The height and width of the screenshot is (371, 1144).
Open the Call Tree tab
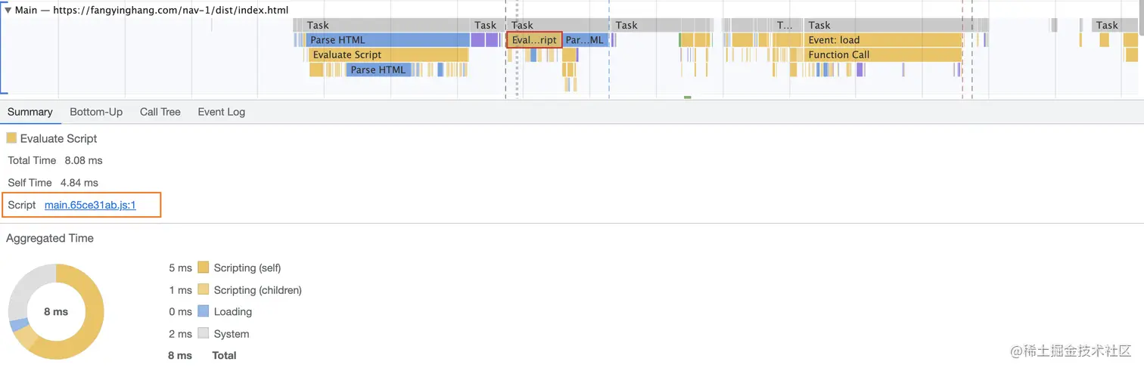[160, 112]
